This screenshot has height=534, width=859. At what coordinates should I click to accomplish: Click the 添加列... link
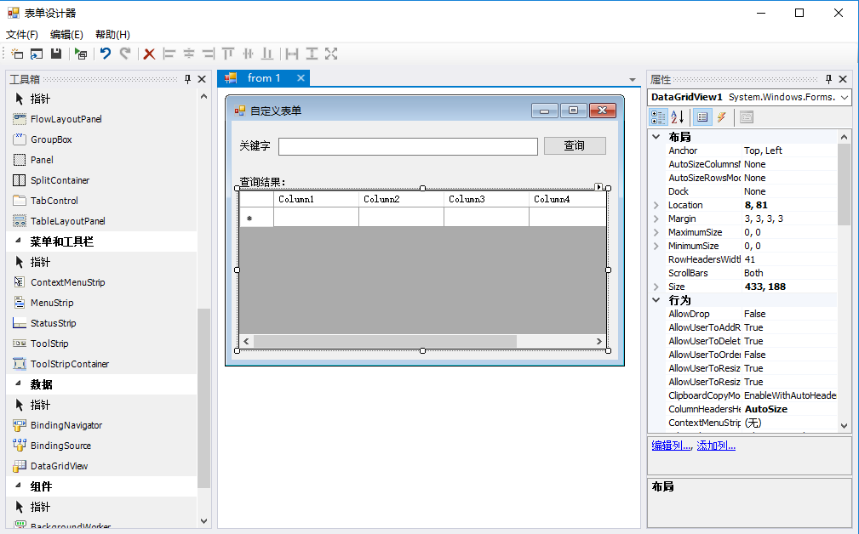pos(716,446)
